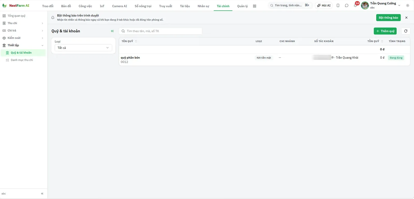Screen dimensions: 414x199
Task: Expand the Kiểm soát sidebar section
Action: pyautogui.click(x=24, y=38)
